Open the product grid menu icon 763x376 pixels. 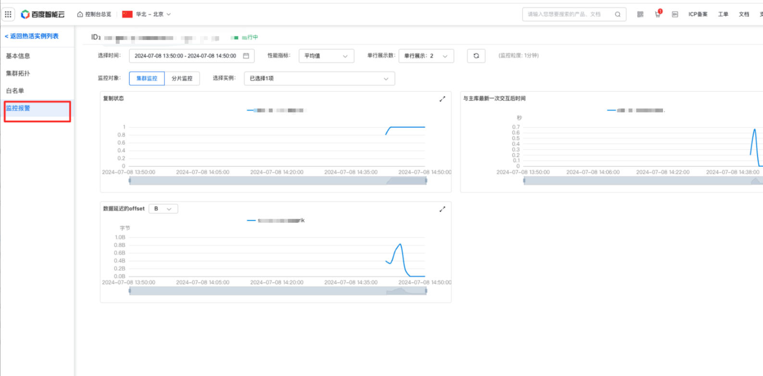coord(8,14)
